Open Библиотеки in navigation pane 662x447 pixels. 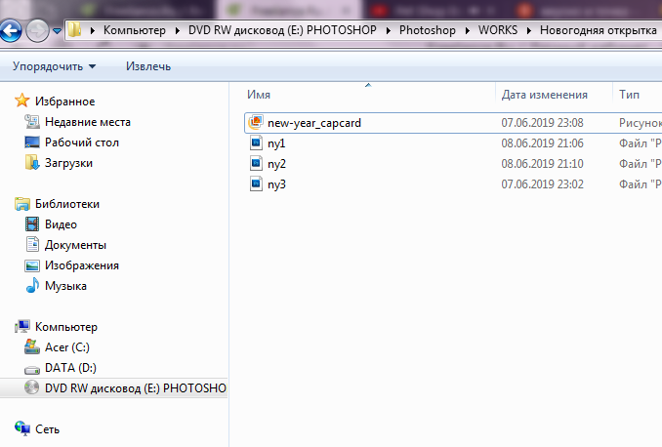tap(67, 204)
